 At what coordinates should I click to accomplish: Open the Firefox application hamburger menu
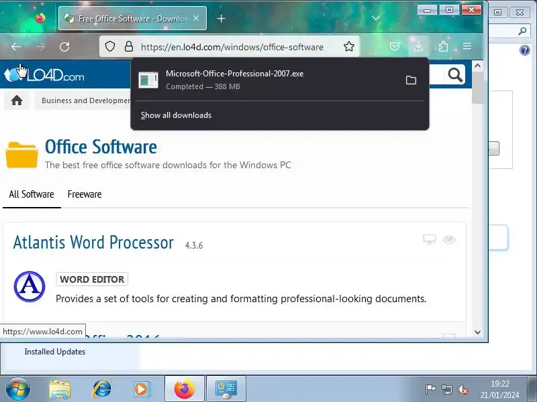coord(467,46)
